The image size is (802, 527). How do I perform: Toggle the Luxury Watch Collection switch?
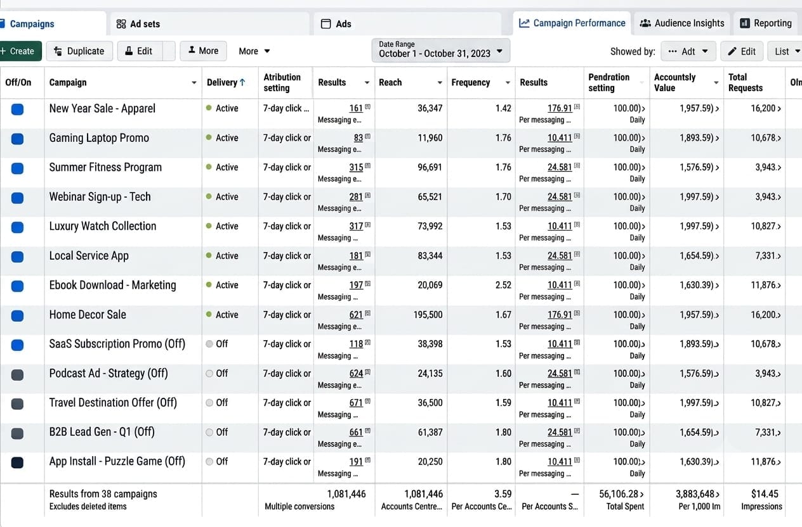coord(18,227)
